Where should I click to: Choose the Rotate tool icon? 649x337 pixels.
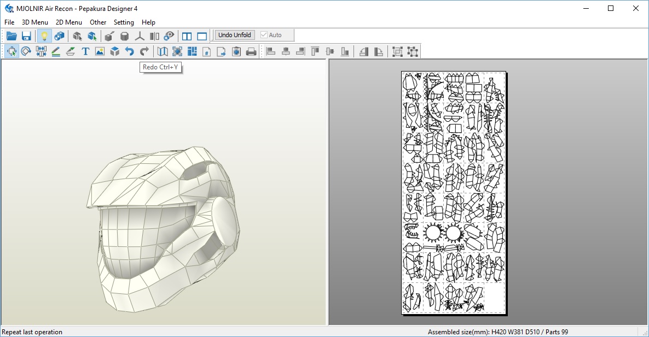tap(26, 51)
